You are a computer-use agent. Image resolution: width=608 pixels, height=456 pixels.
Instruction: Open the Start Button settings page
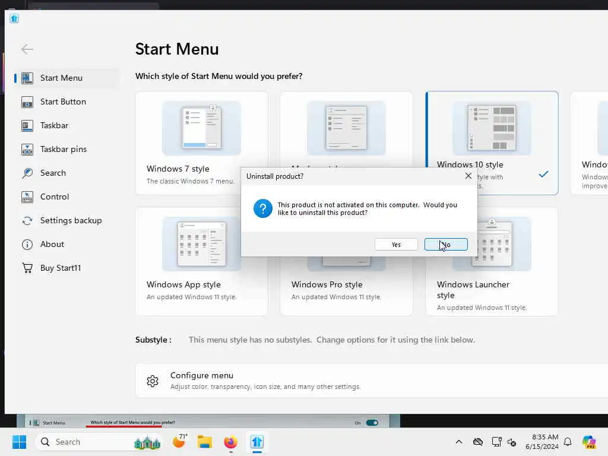pyautogui.click(x=63, y=102)
